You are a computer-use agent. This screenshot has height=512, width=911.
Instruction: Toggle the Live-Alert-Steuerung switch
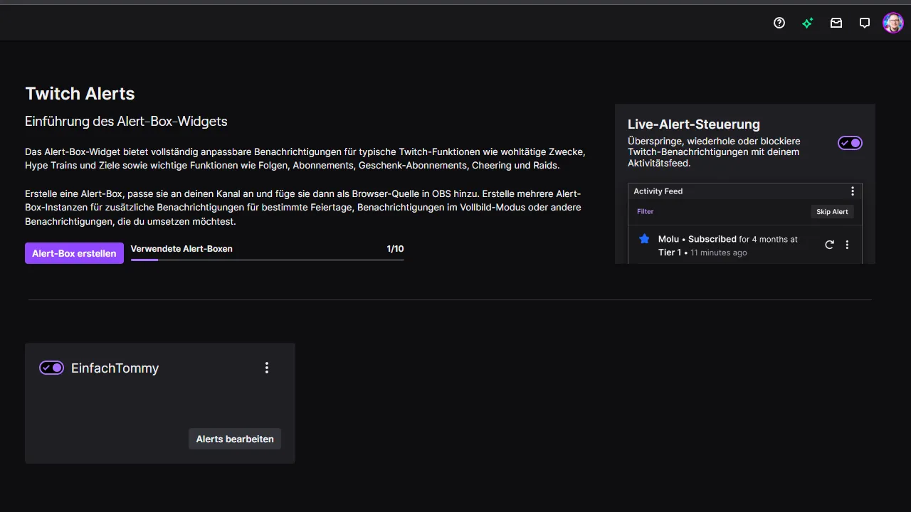pos(850,143)
